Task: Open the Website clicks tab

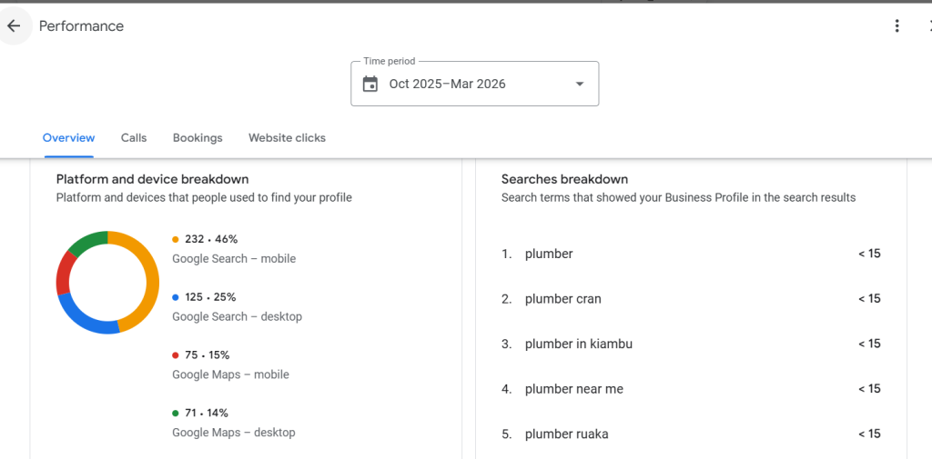Action: point(287,138)
